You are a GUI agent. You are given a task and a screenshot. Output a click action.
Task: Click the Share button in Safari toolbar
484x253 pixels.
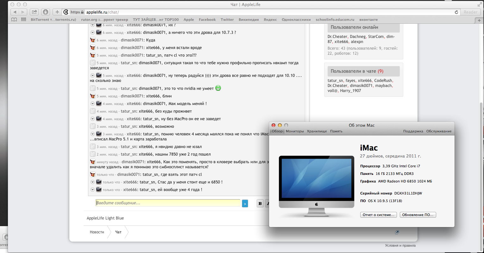pos(34,12)
